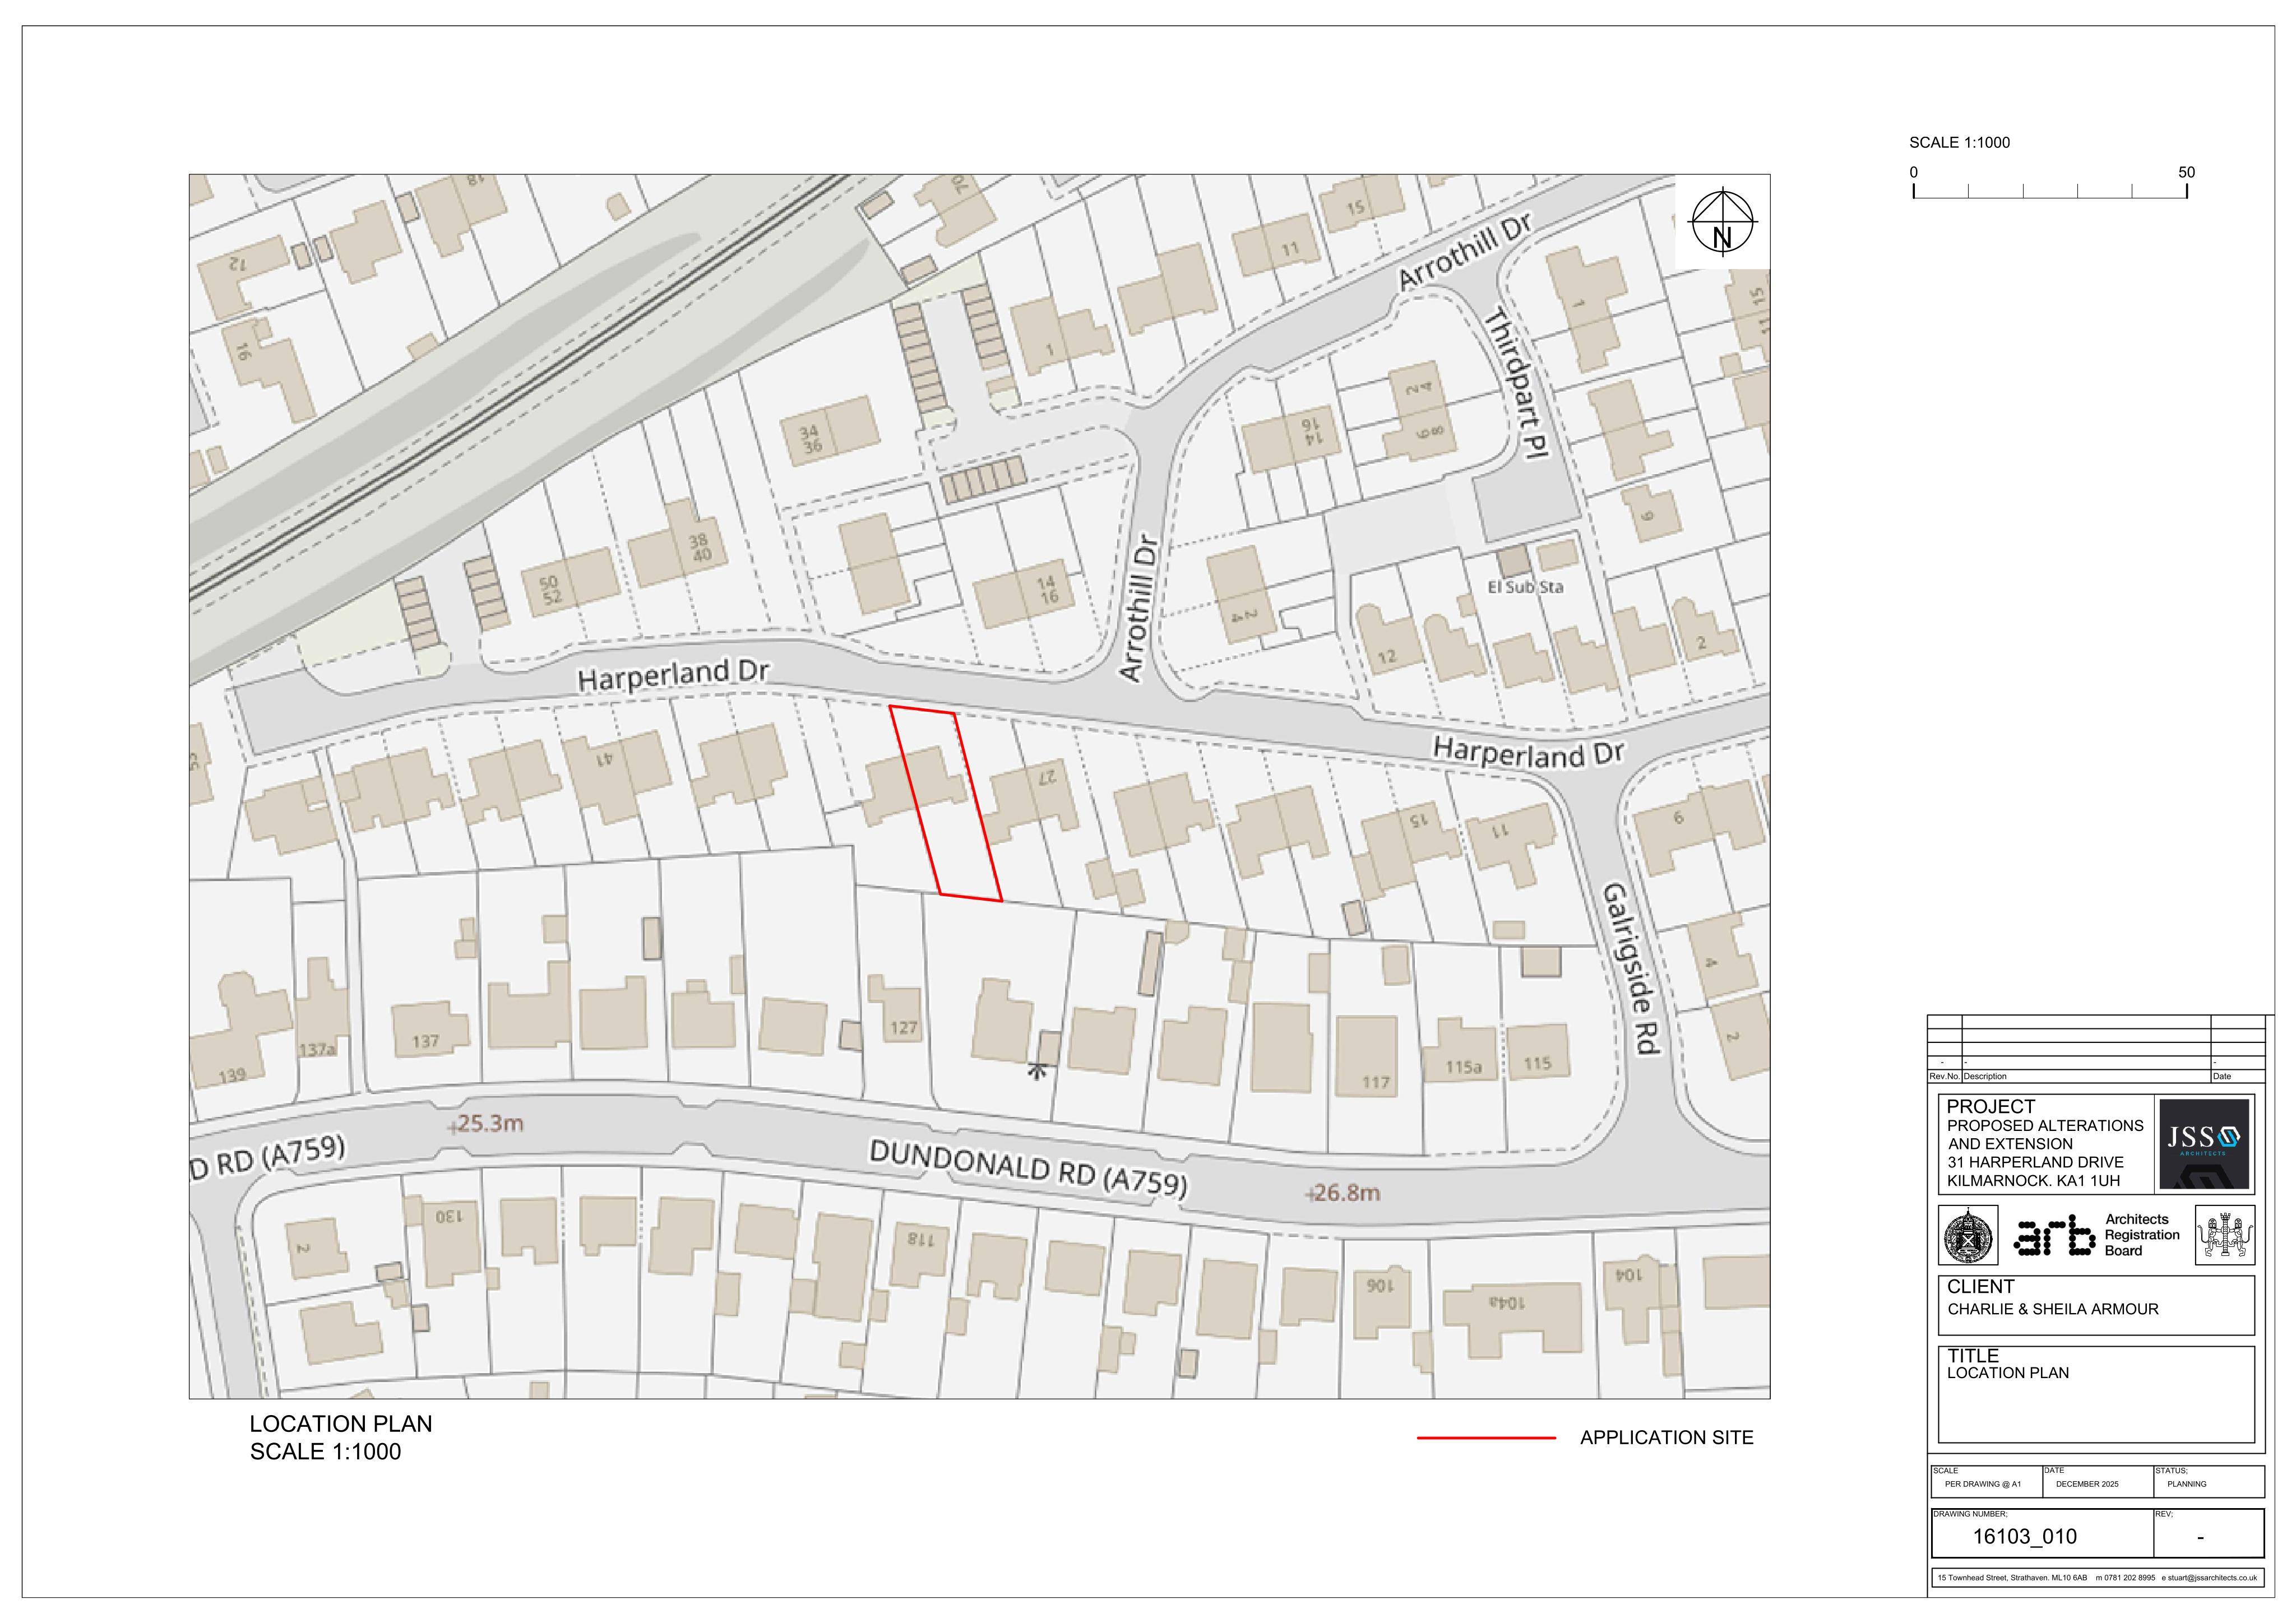Select the 'El Sub Sta' map label

[1525, 587]
